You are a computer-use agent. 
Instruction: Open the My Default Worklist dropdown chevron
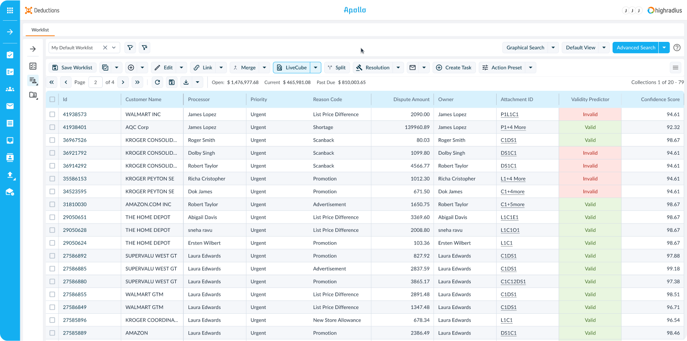(x=114, y=48)
